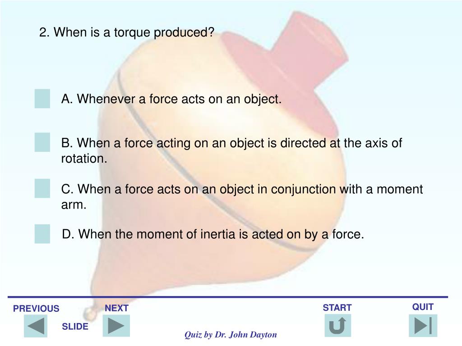Check the box for answer A
462x346 pixels.
coord(42,99)
